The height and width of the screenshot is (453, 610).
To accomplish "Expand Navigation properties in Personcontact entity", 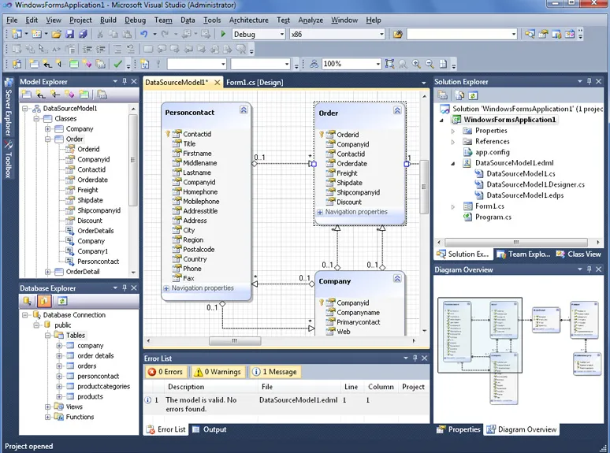I will (166, 288).
